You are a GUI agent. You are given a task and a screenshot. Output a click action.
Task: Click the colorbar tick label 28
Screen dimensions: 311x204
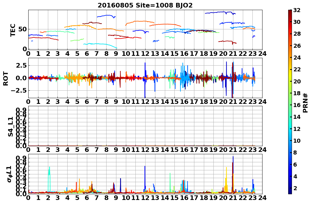tap(297, 34)
